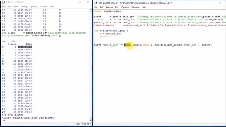Click the highlighted date in Born column row 0
The image size is (226, 127).
25,47
